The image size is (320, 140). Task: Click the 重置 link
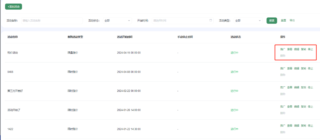[283, 20]
